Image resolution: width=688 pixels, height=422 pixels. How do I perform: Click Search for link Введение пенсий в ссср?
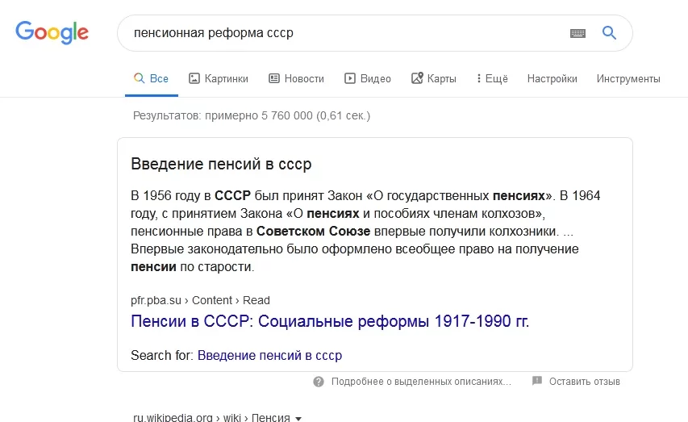click(270, 355)
